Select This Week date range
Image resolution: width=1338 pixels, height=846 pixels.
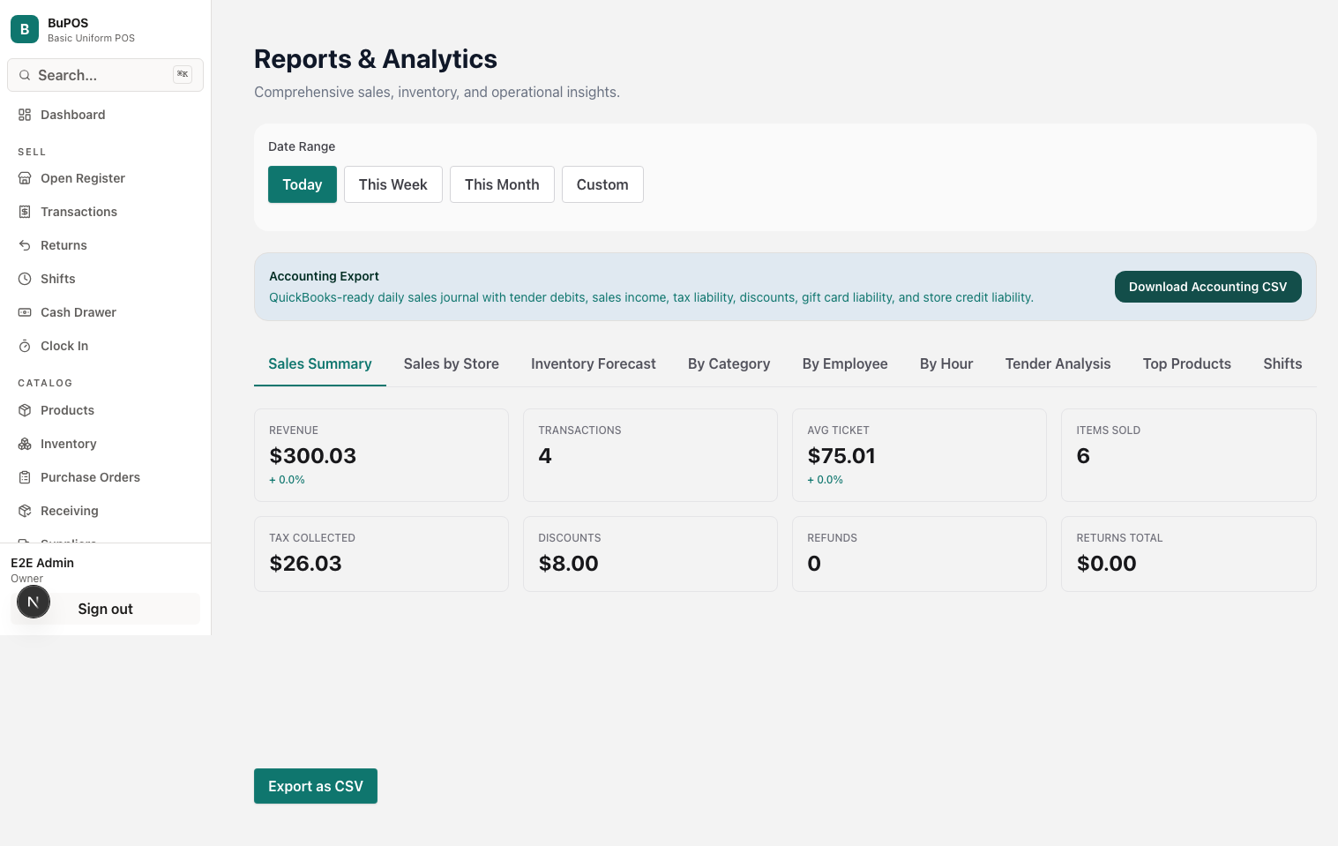coord(393,184)
